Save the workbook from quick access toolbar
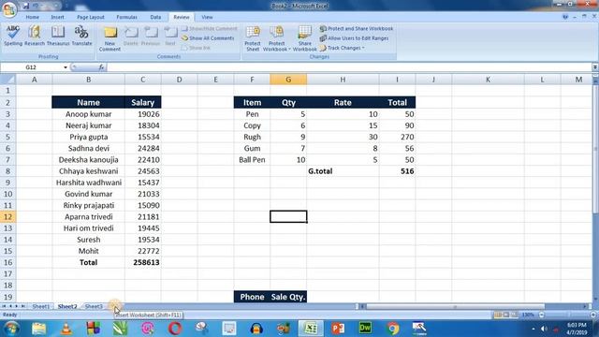This screenshot has width=599, height=337. [x=26, y=6]
